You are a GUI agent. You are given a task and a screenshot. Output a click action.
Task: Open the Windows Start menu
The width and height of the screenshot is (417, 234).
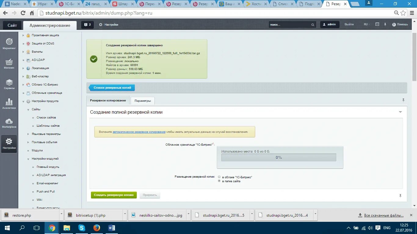pos(7,228)
